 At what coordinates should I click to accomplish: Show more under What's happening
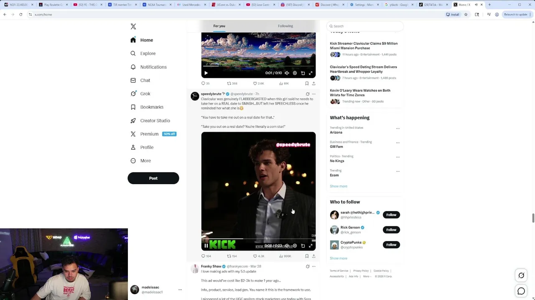click(x=339, y=186)
